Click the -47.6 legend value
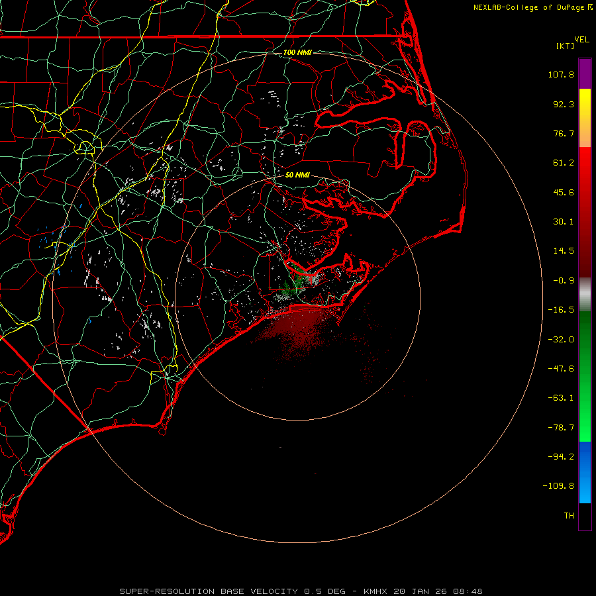The image size is (596, 596). [x=561, y=369]
